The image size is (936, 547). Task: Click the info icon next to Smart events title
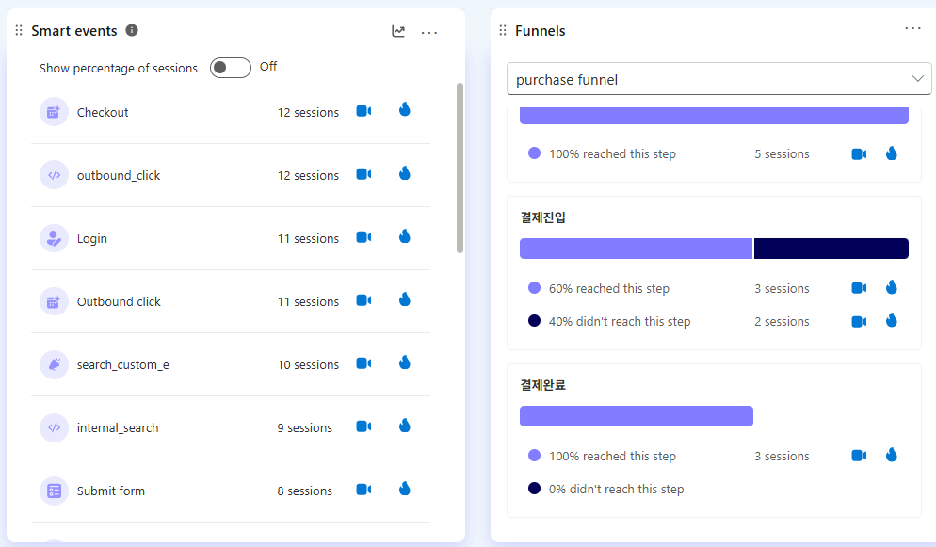coord(132,30)
